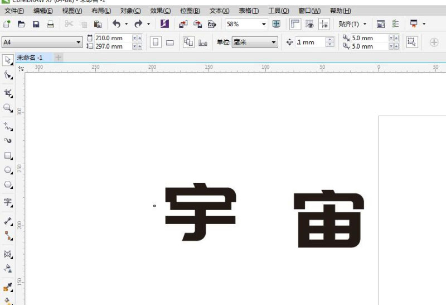Open the units 毫米 dropdown
446x305 pixels.
pos(273,42)
